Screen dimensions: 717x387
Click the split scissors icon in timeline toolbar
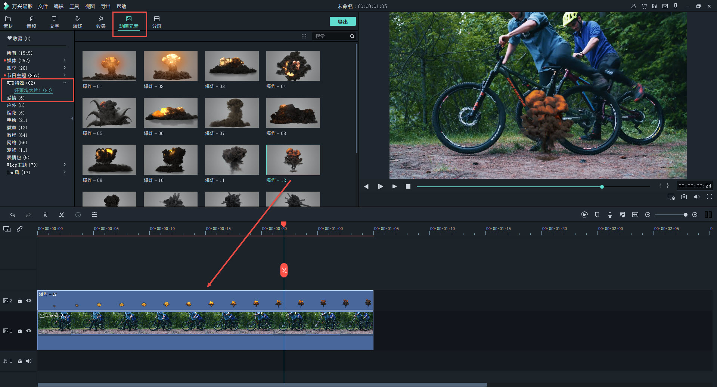point(62,215)
